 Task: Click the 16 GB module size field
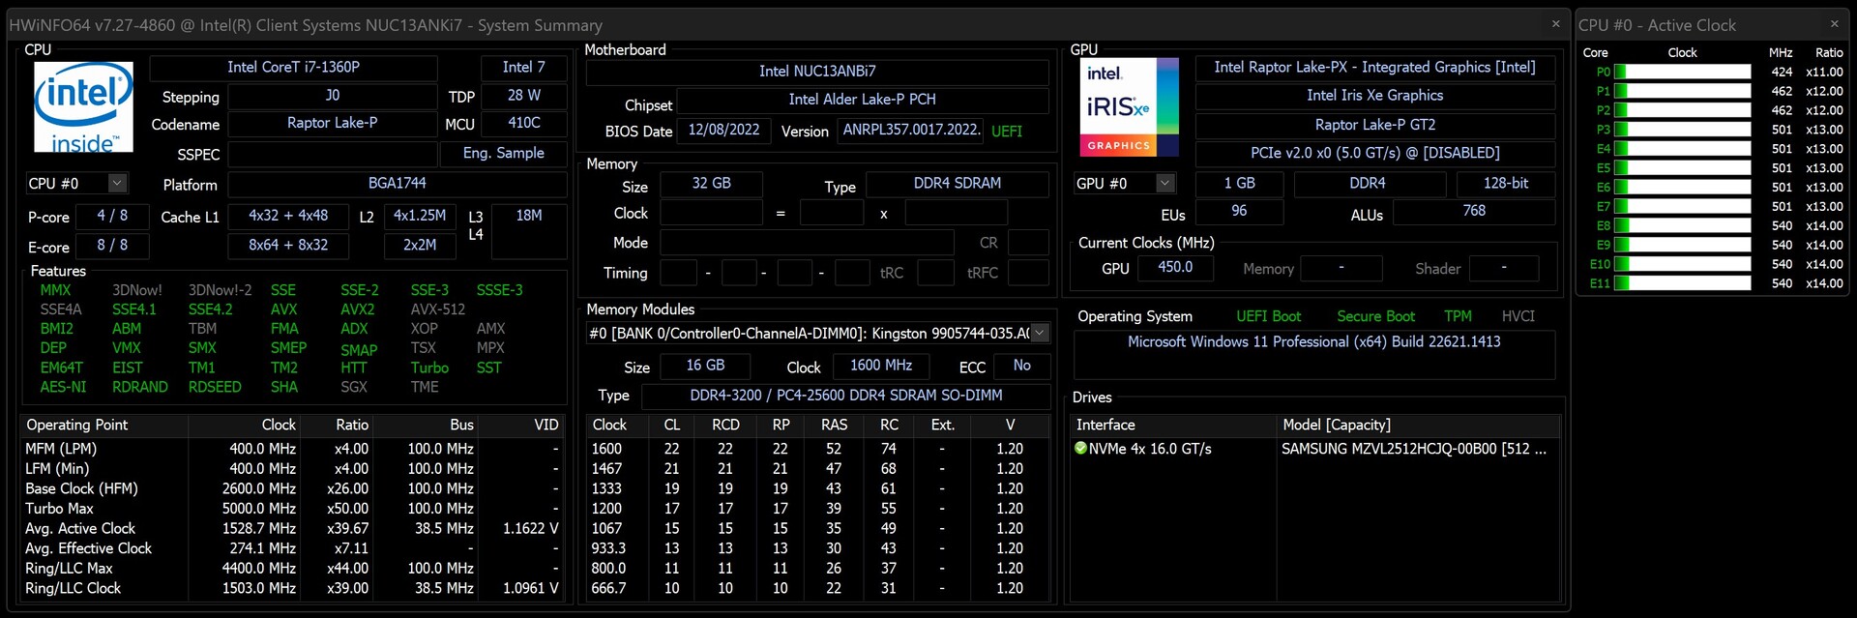coord(705,366)
